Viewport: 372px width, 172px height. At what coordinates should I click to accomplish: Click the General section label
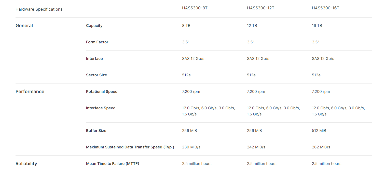pos(24,26)
